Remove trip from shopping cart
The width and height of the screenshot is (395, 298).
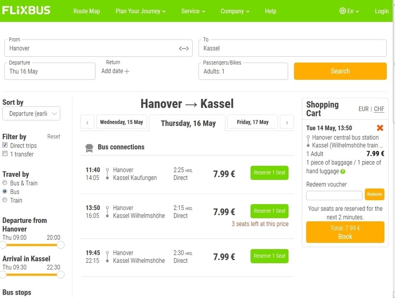380,128
